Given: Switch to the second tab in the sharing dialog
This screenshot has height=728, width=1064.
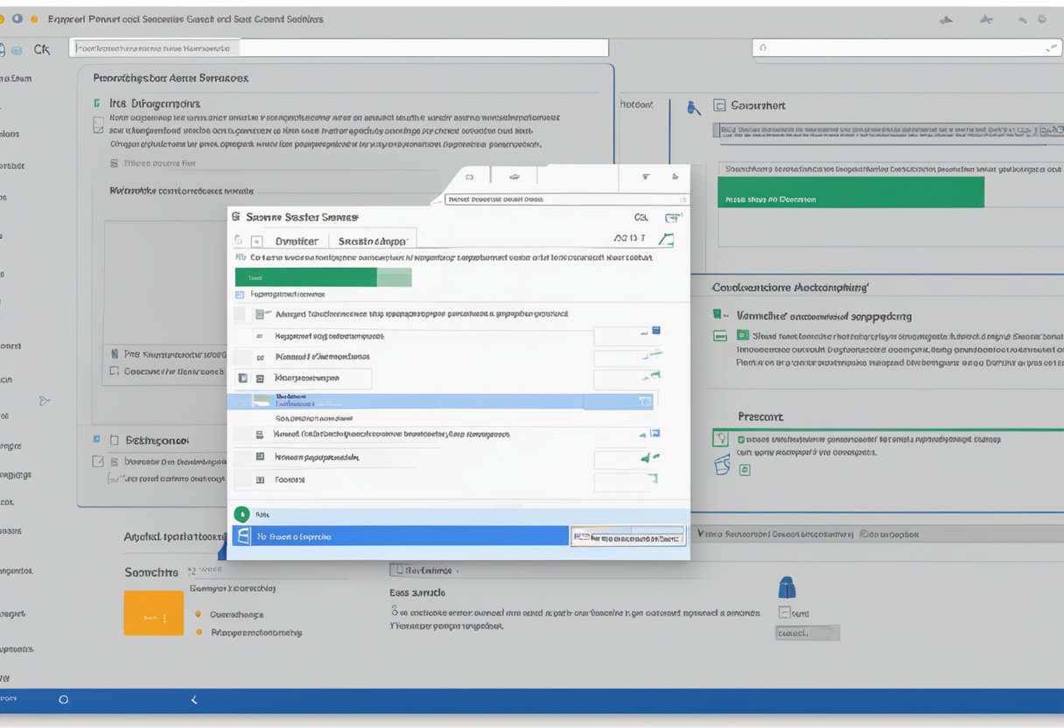Looking at the screenshot, I should coord(372,240).
